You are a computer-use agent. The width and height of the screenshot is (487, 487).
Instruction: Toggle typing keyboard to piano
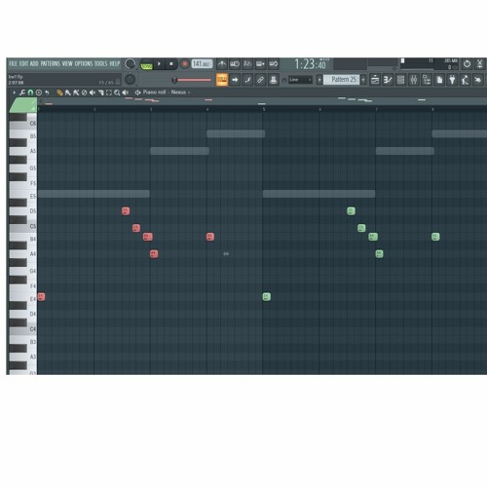click(222, 80)
